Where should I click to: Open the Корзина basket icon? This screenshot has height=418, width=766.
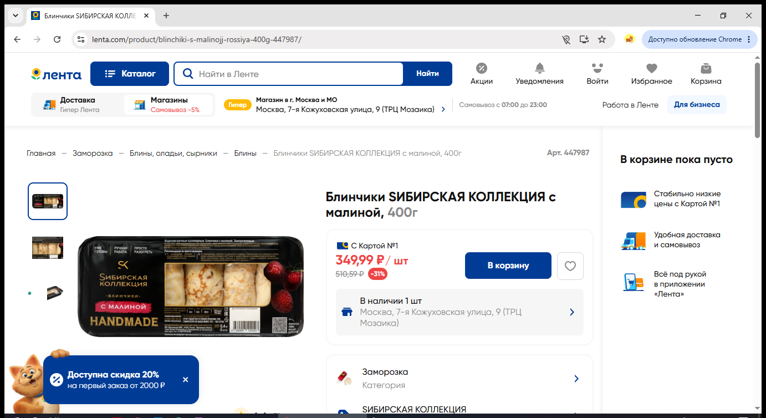click(706, 74)
